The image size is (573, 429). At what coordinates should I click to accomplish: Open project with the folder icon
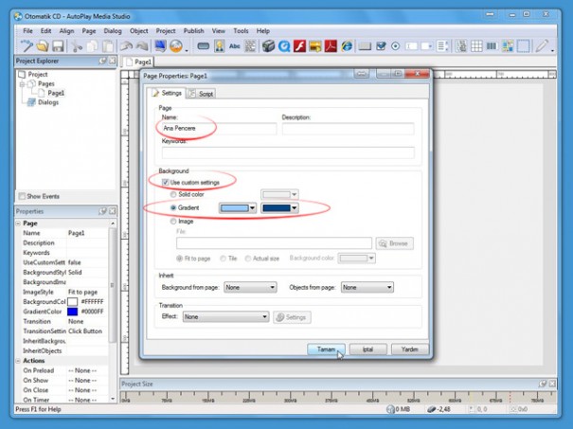pyautogui.click(x=43, y=46)
